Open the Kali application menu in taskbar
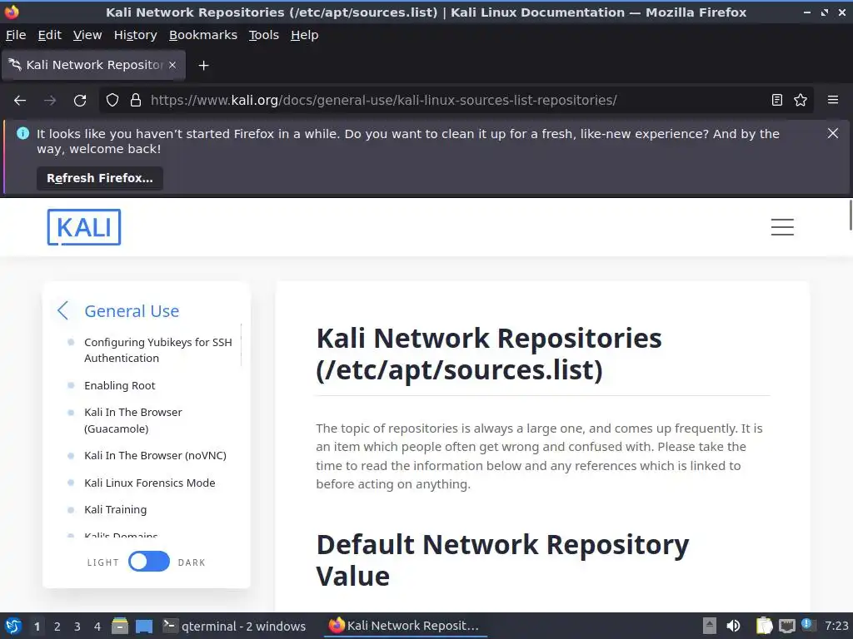Viewport: 853px width, 639px height. (x=13, y=626)
